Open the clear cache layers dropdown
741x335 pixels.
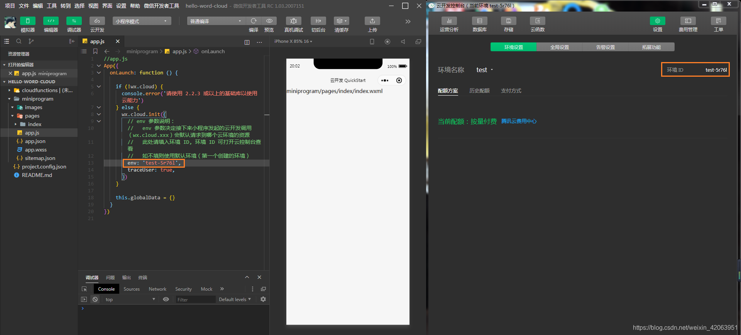pos(342,21)
